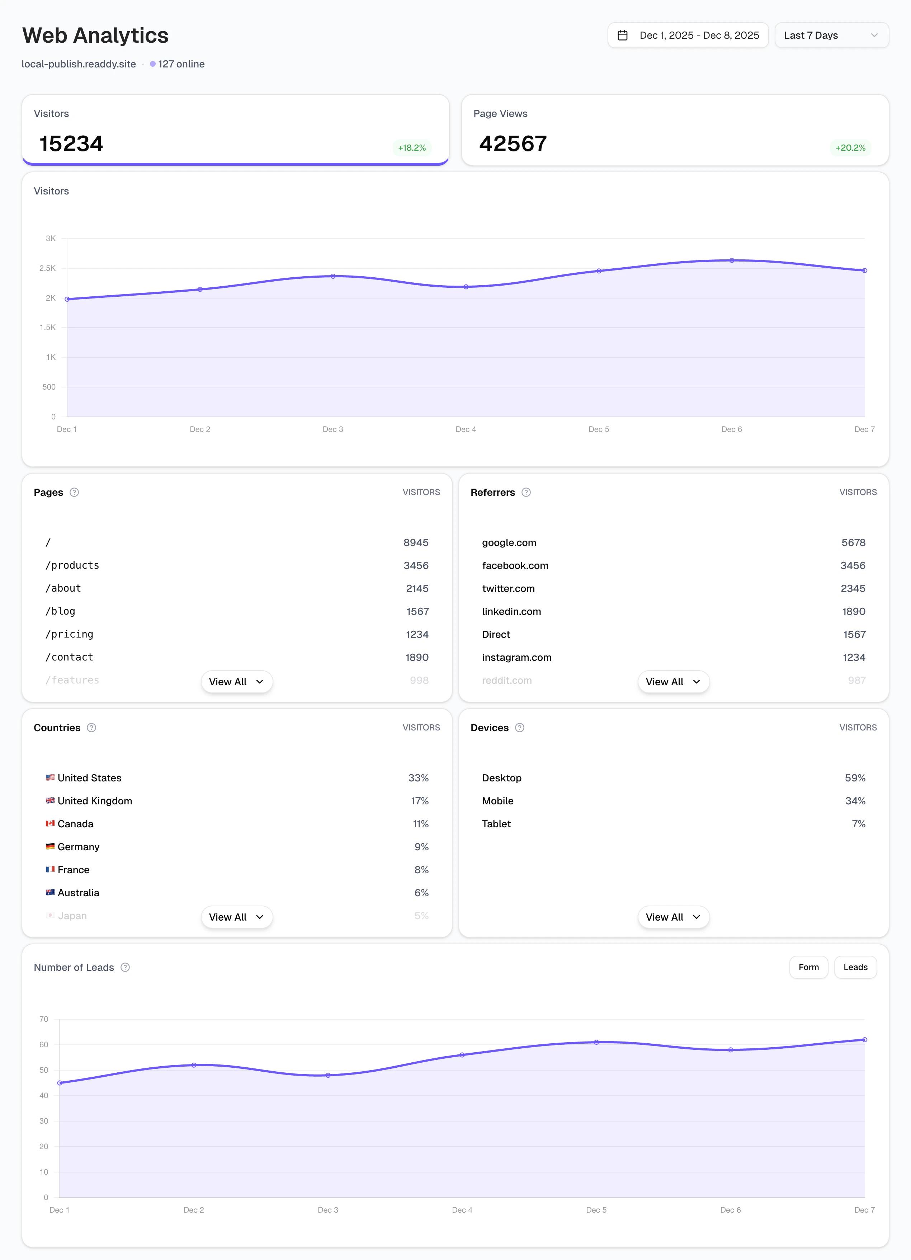Expand View All in Devices panel
The height and width of the screenshot is (1260, 911).
pyautogui.click(x=673, y=917)
